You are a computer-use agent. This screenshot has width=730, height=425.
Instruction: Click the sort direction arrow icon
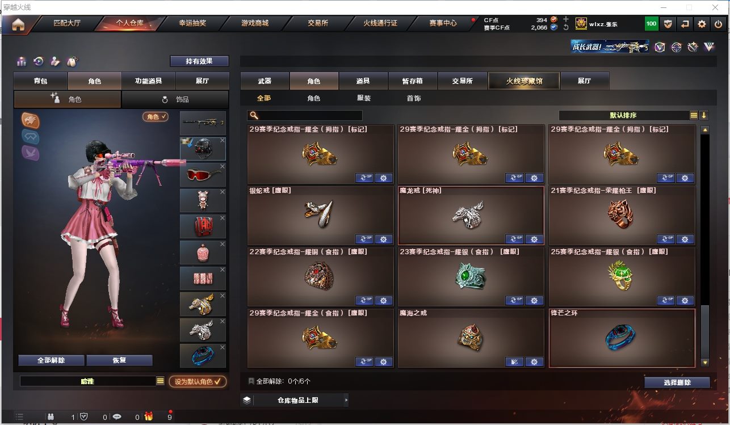(x=704, y=115)
